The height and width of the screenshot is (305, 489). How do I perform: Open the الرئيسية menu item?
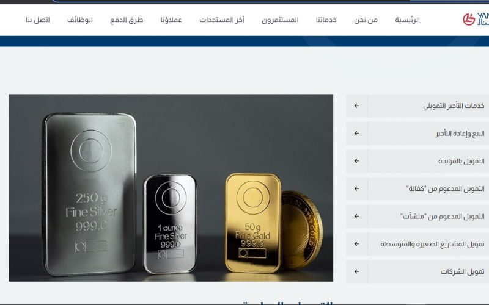[407, 20]
